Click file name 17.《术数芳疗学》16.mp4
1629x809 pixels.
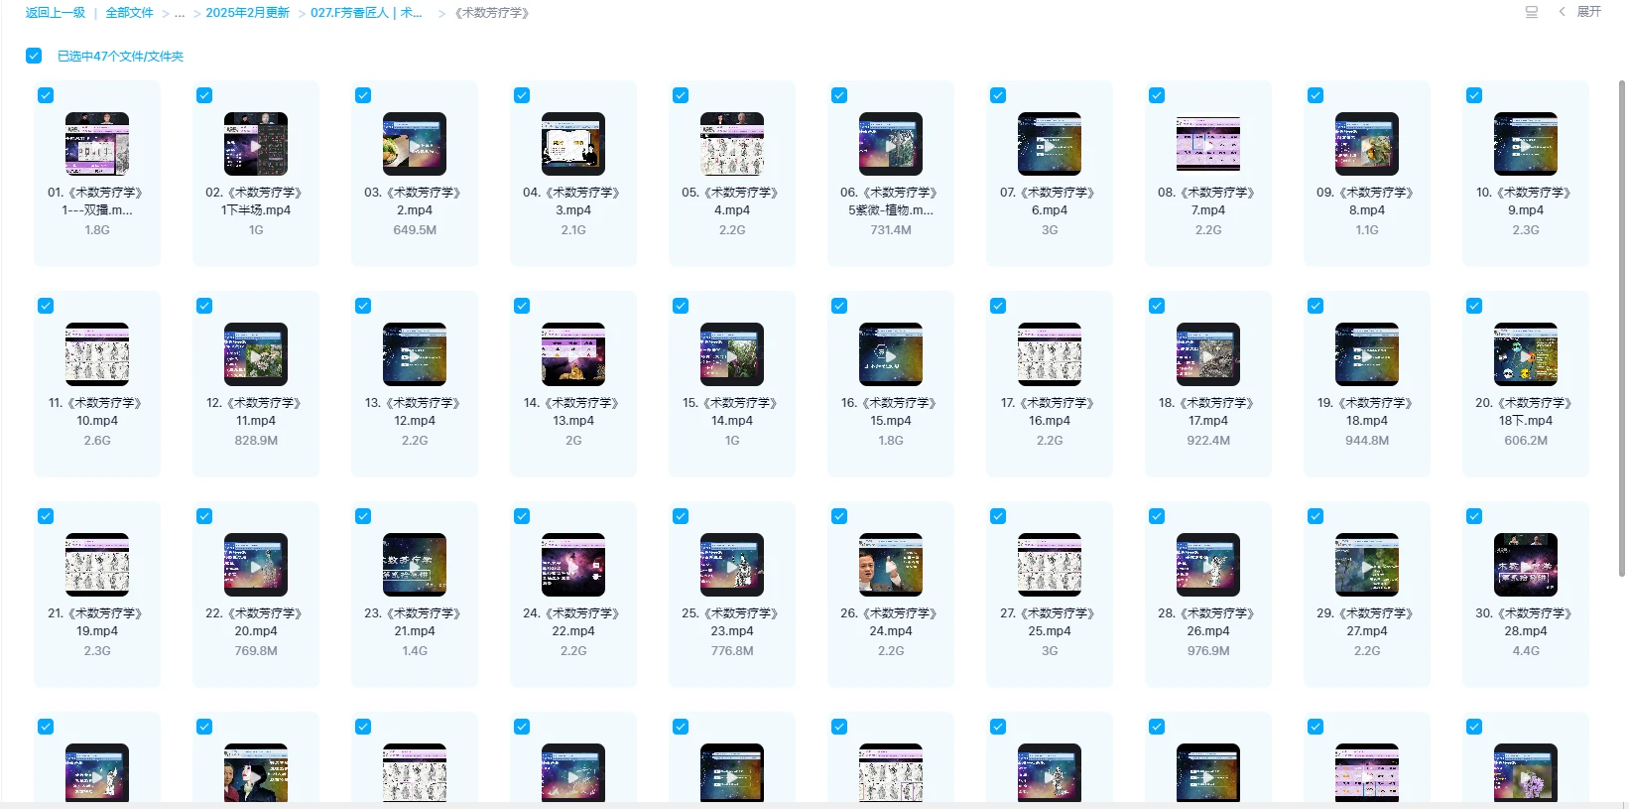1050,412
